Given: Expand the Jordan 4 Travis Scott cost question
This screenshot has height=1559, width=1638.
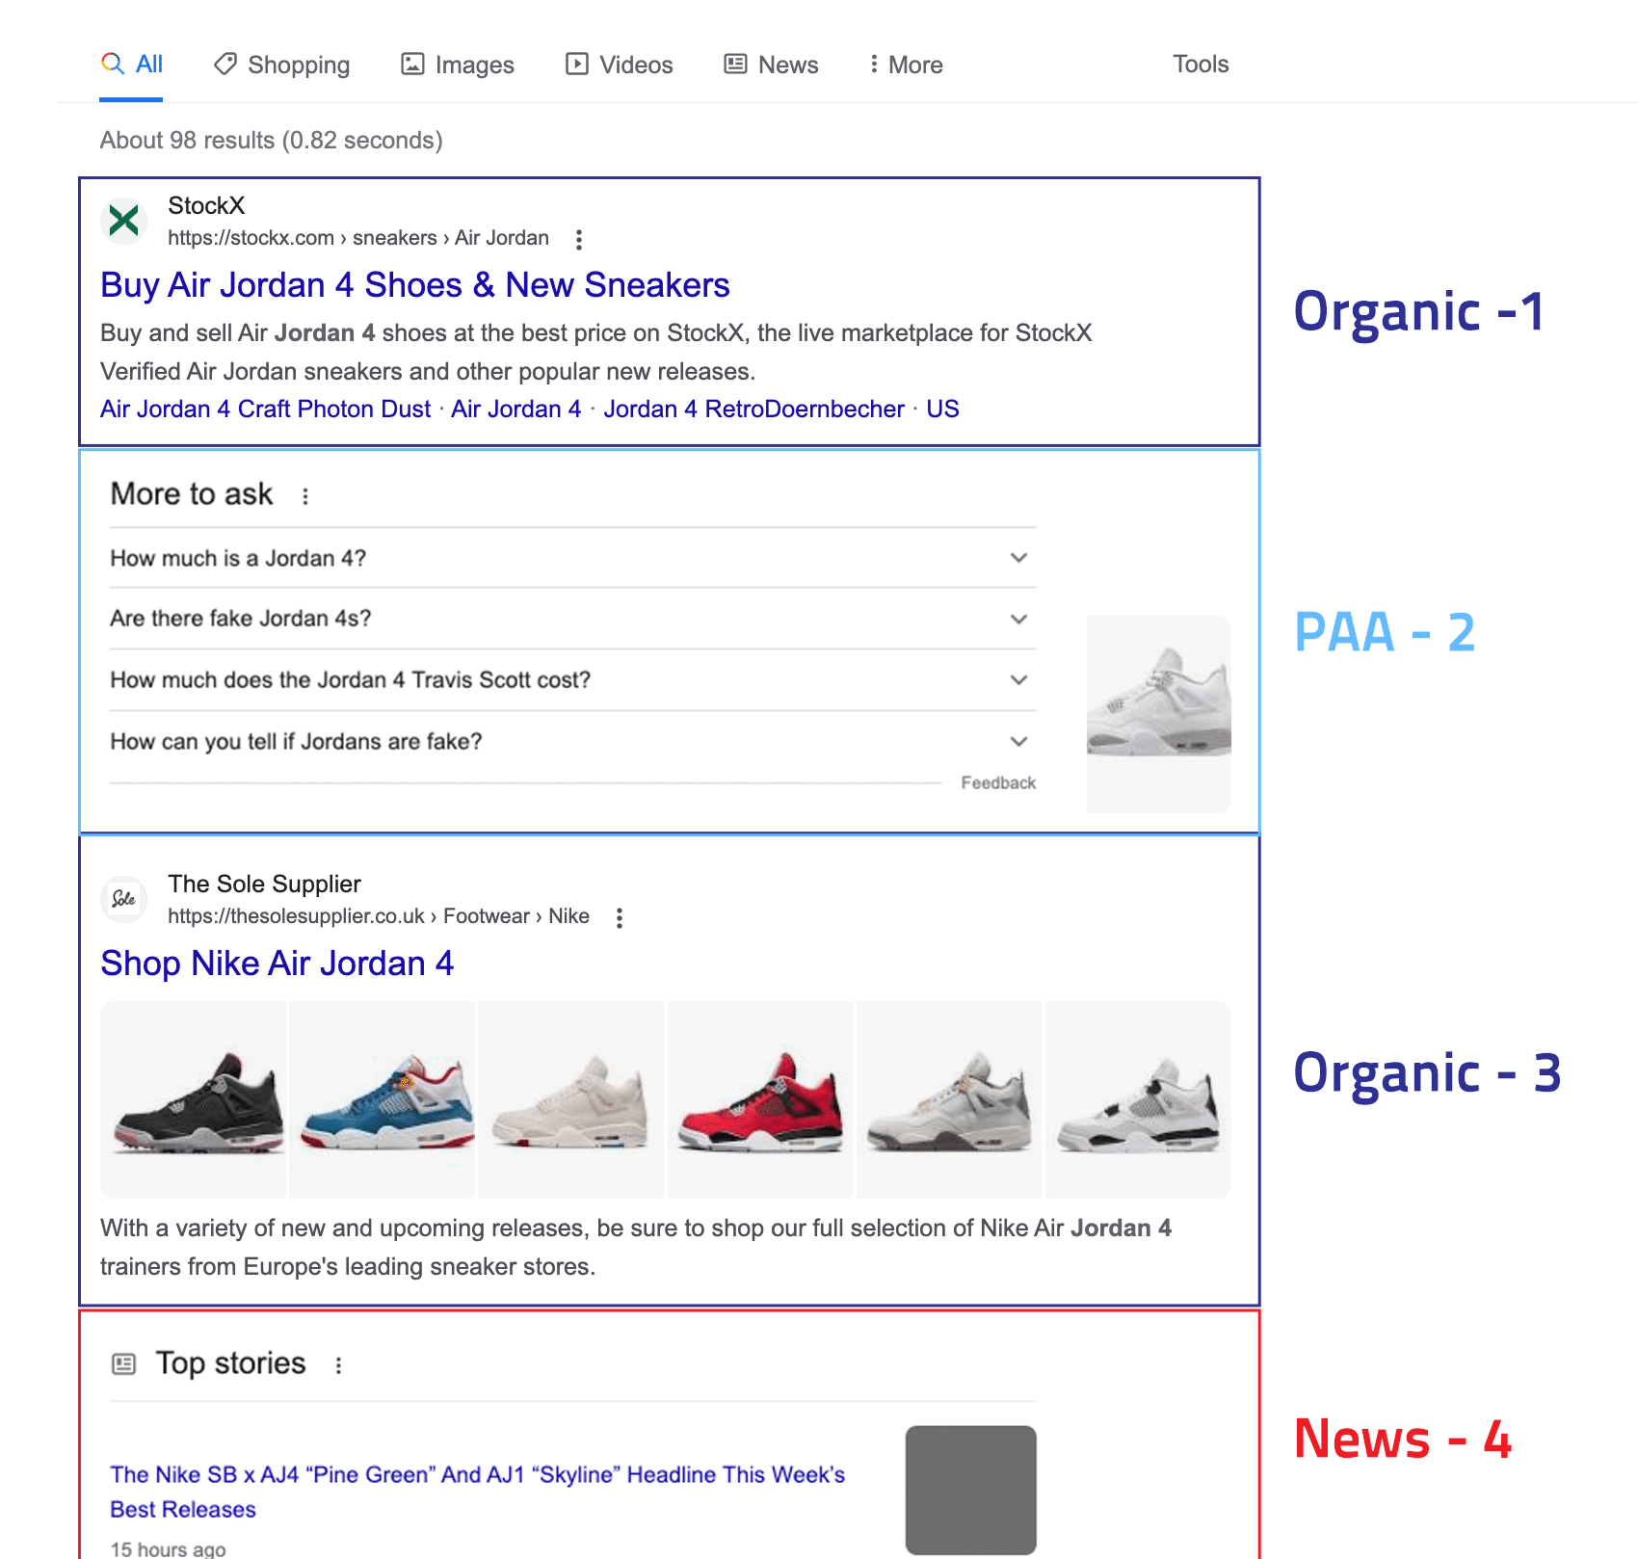Looking at the screenshot, I should pyautogui.click(x=572, y=680).
